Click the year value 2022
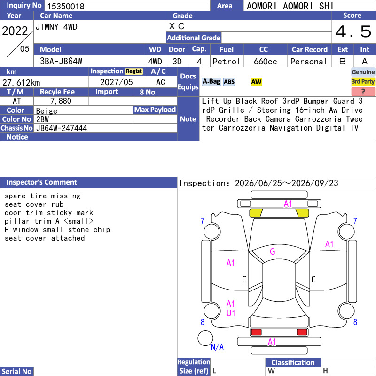376x376 pixels. [15, 31]
